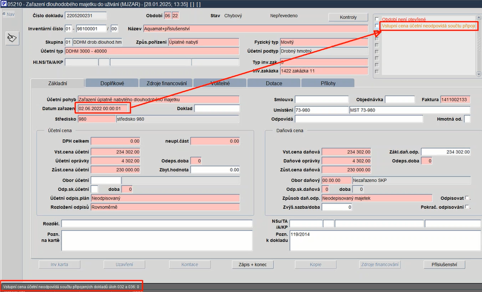Click the Způsob daň.odp. field
The height and width of the screenshot is (292, 482).
(x=377, y=198)
